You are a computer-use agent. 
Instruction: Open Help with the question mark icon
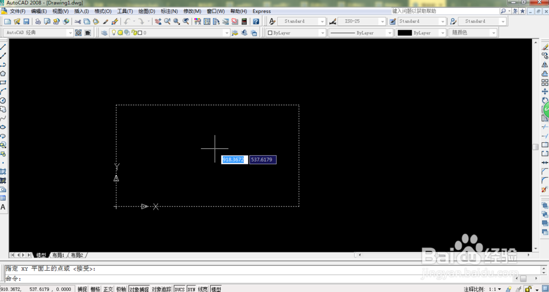click(x=256, y=21)
